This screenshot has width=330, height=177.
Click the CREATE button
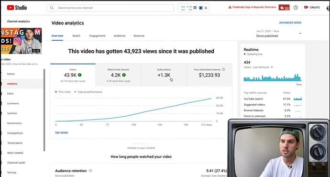pyautogui.click(x=312, y=7)
